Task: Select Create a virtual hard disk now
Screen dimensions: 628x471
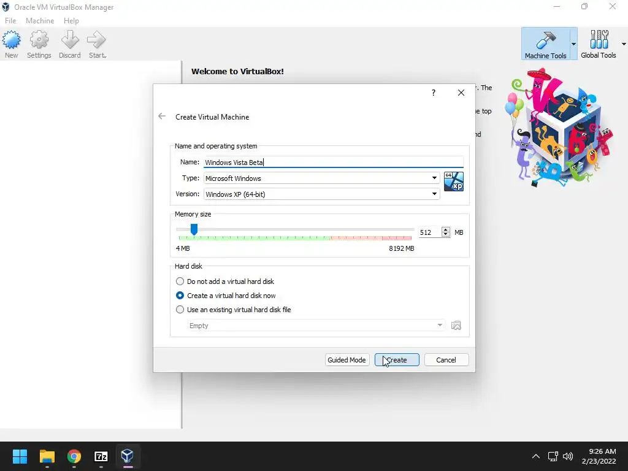Action: (x=226, y=296)
